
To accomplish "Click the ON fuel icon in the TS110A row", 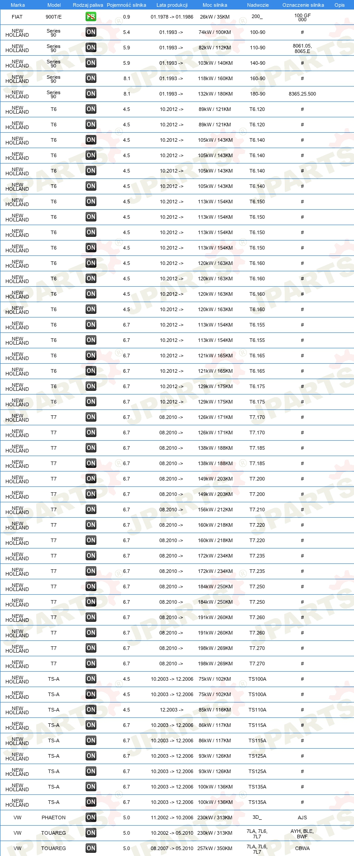I will pyautogui.click(x=91, y=710).
